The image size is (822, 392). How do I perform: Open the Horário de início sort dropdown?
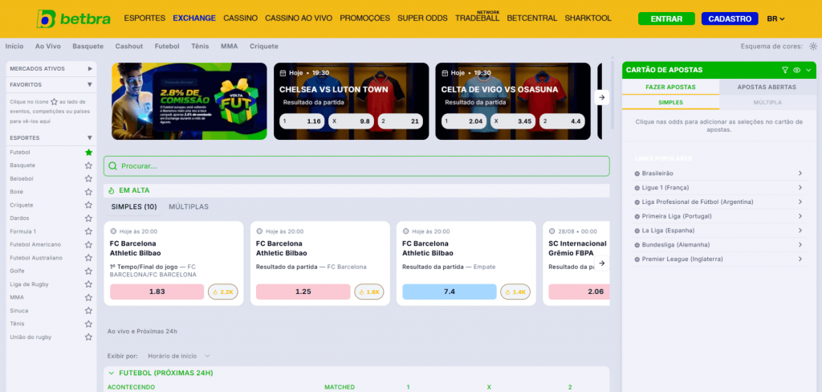click(179, 356)
